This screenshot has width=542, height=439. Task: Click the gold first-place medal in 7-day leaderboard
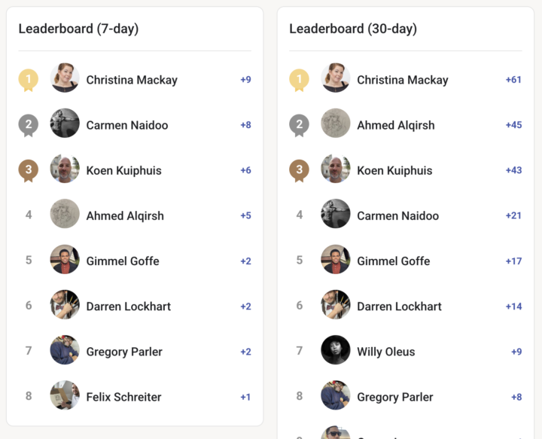pyautogui.click(x=29, y=79)
